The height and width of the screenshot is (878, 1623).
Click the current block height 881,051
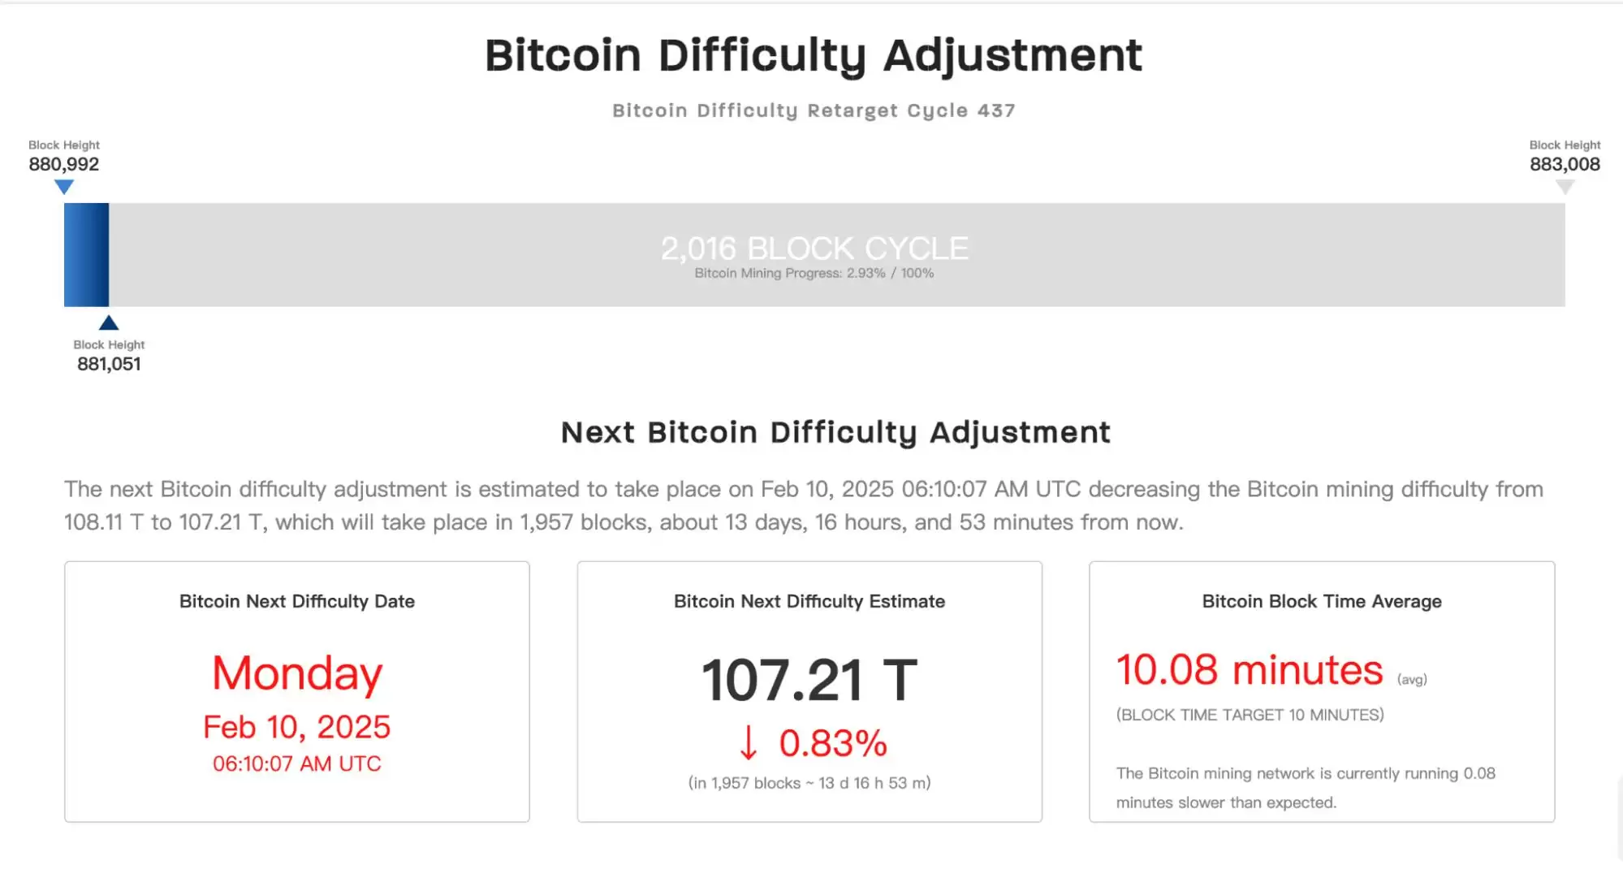(109, 364)
